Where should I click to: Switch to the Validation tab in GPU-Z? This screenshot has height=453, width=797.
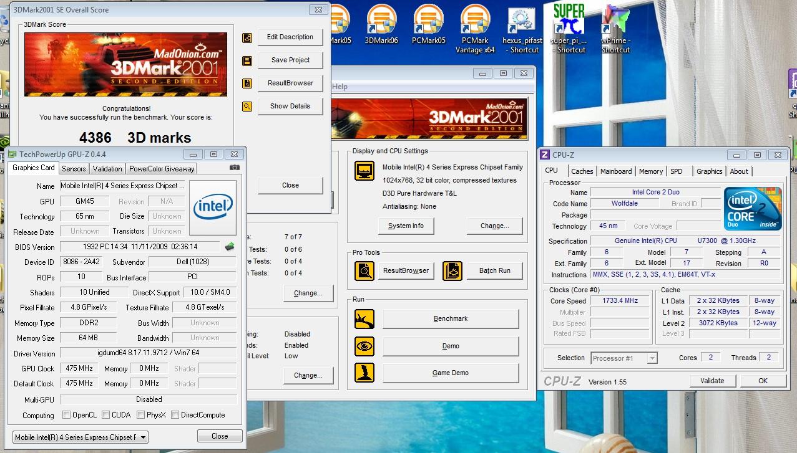(x=107, y=168)
